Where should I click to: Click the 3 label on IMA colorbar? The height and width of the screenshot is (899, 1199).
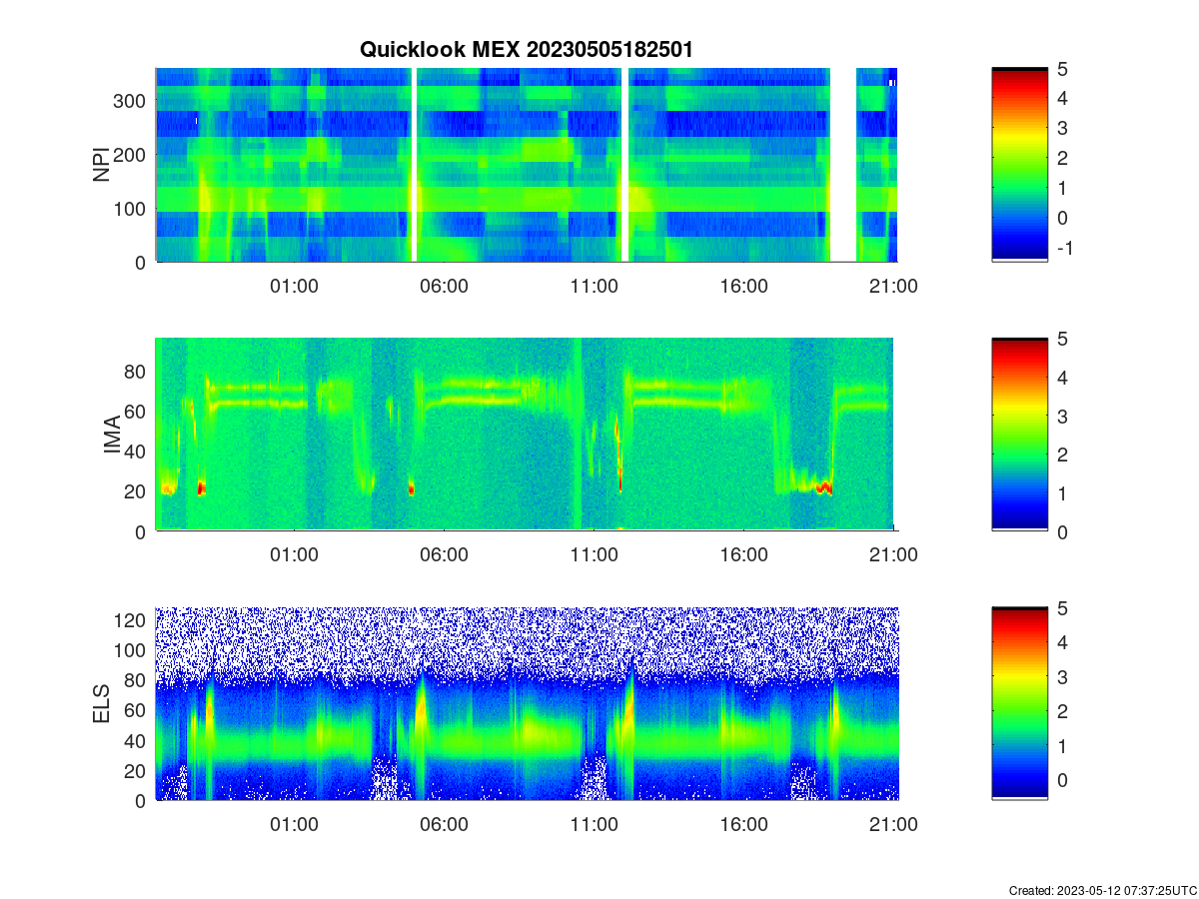tap(1063, 416)
